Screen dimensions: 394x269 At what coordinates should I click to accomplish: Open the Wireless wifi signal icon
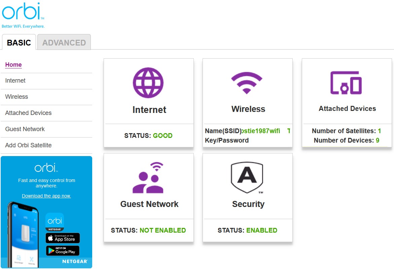(247, 83)
